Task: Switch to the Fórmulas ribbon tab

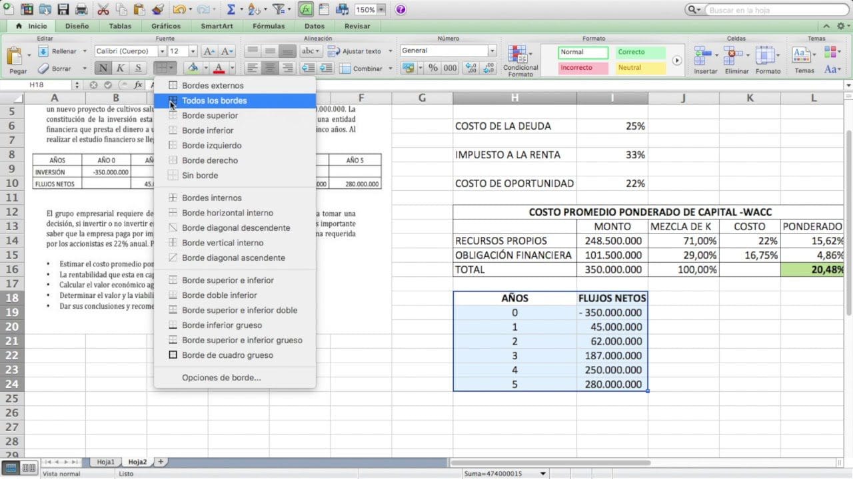Action: tap(269, 26)
